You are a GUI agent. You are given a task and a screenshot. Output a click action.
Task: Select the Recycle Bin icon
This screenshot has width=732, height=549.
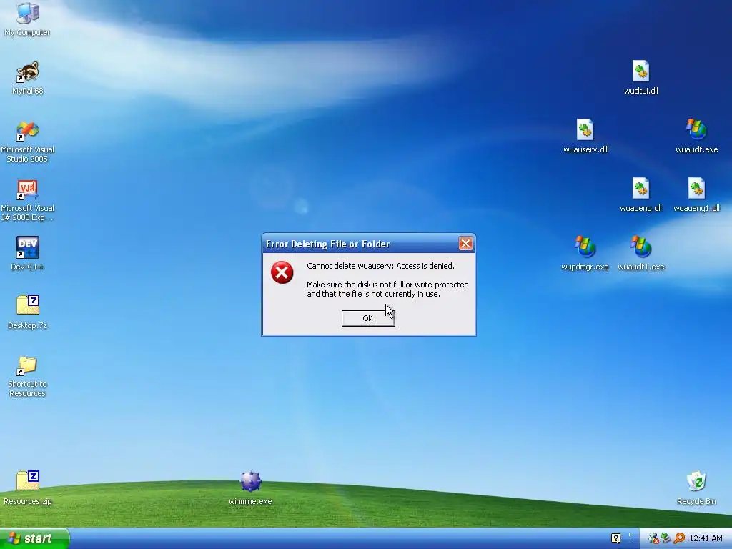click(x=696, y=488)
